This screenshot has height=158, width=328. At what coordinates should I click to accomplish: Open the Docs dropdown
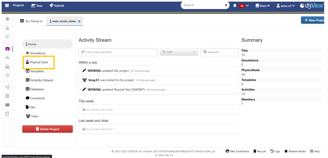[x=263, y=5]
